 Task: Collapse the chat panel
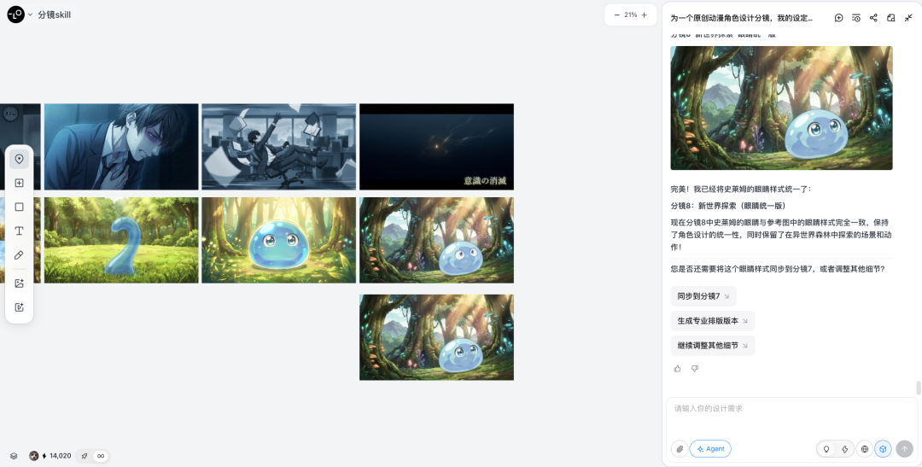908,18
